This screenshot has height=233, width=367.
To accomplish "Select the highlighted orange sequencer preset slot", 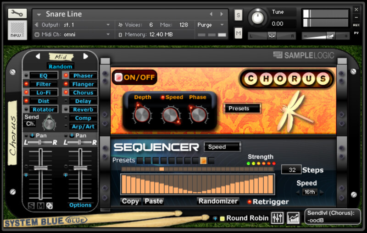I will pos(203,160).
